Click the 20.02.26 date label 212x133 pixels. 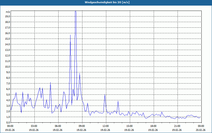pos(201,130)
